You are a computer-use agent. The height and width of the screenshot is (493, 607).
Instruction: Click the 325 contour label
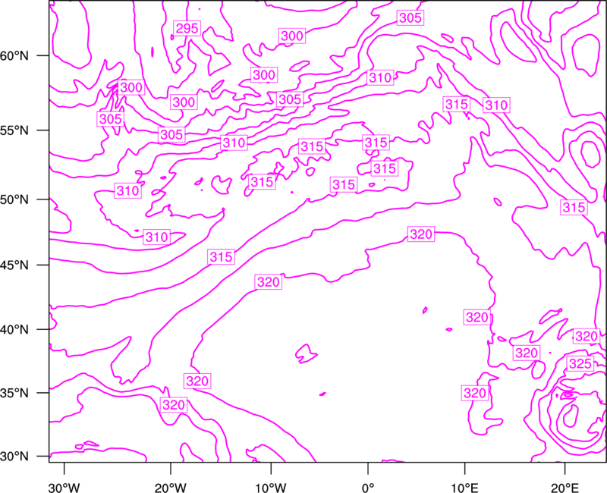coord(580,363)
